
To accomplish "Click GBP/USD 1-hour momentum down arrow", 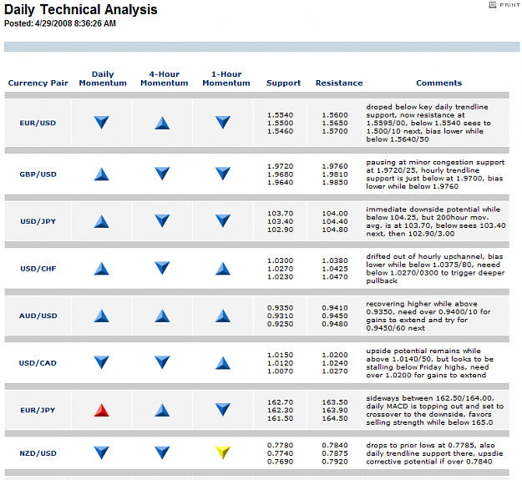I will pyautogui.click(x=223, y=174).
